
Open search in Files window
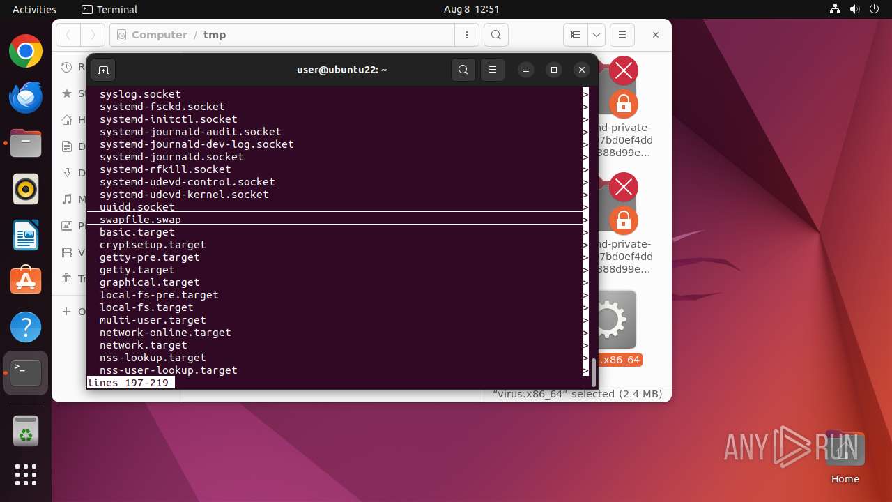pos(495,35)
